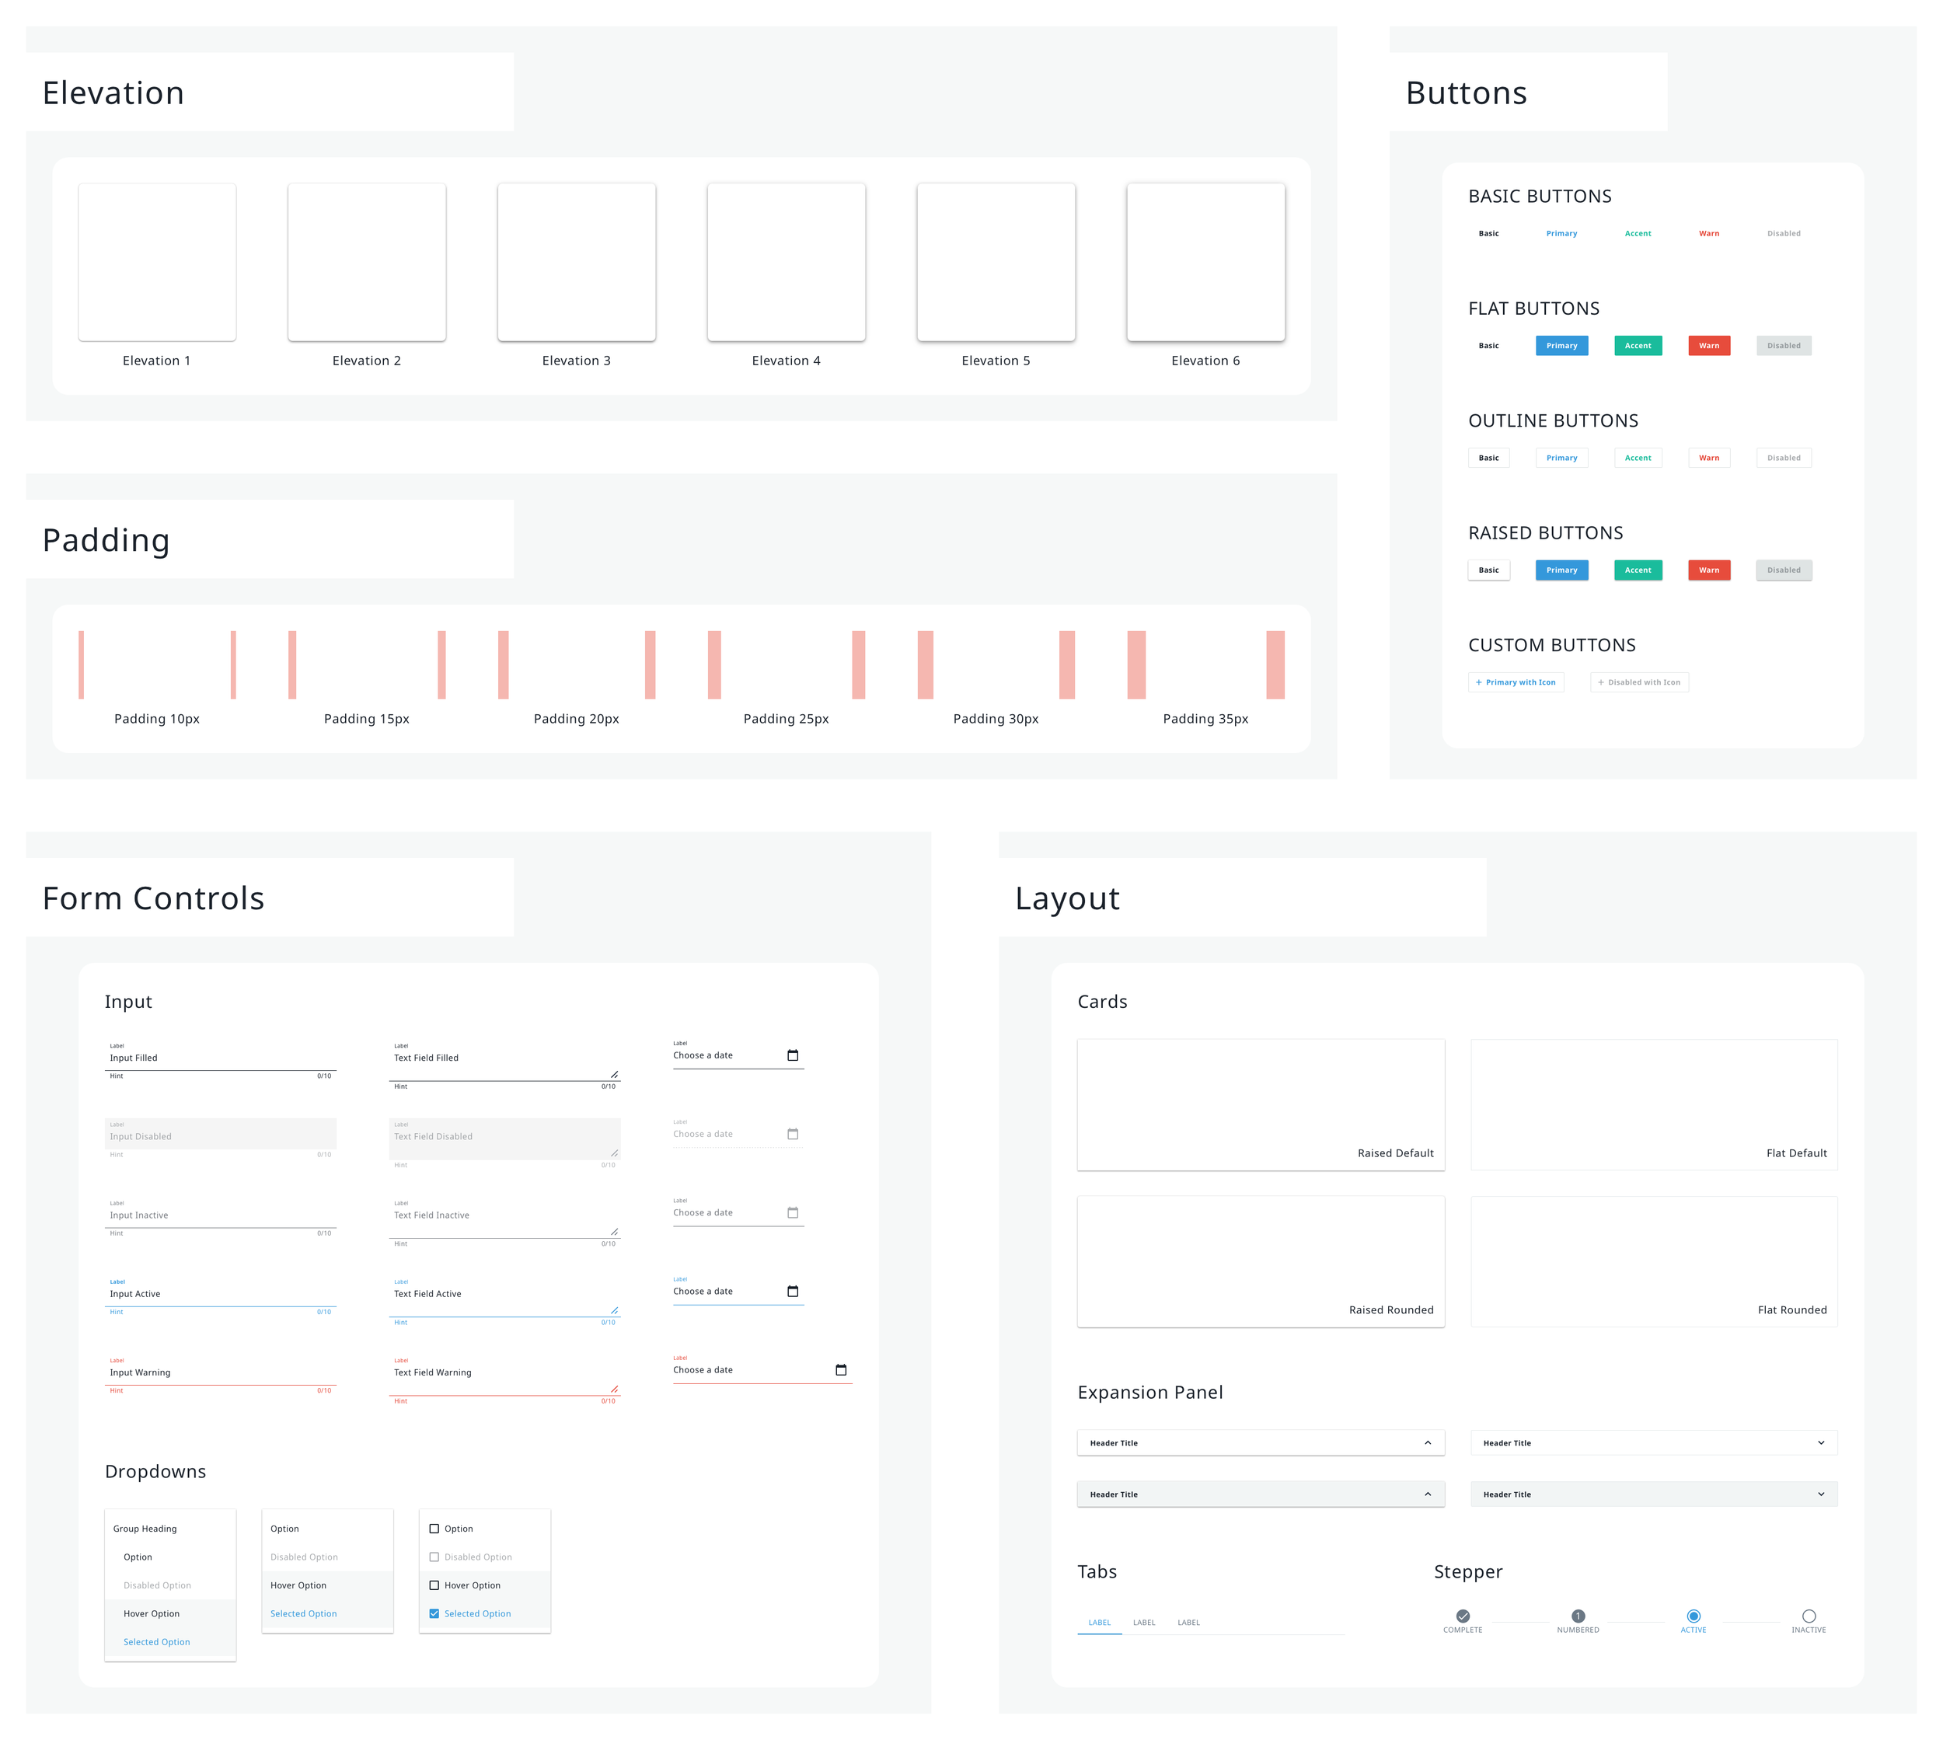Viewport: 1943px width, 1740px height.
Task: Open calendar icon in Active date picker
Action: 793,1292
